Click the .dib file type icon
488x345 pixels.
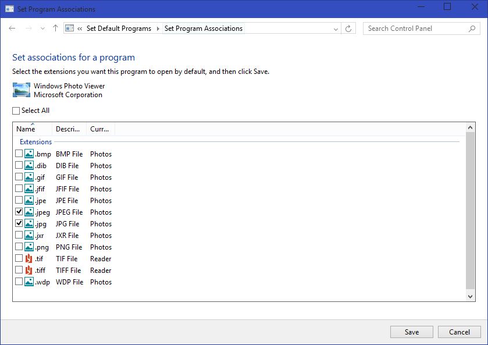[29, 165]
